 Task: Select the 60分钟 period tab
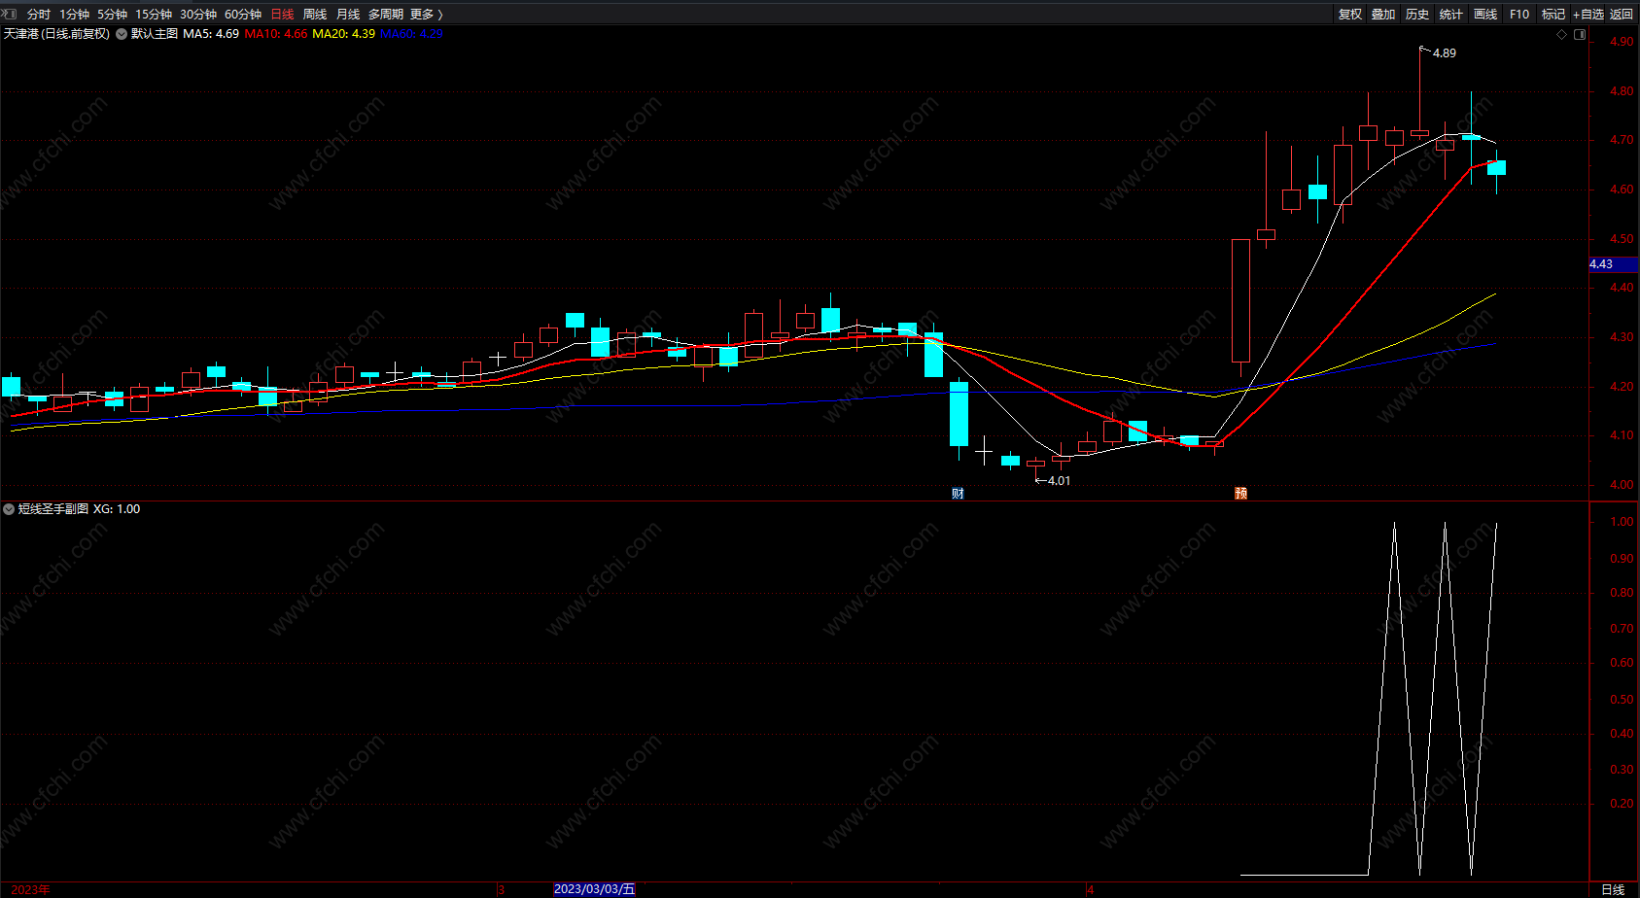coord(243,15)
